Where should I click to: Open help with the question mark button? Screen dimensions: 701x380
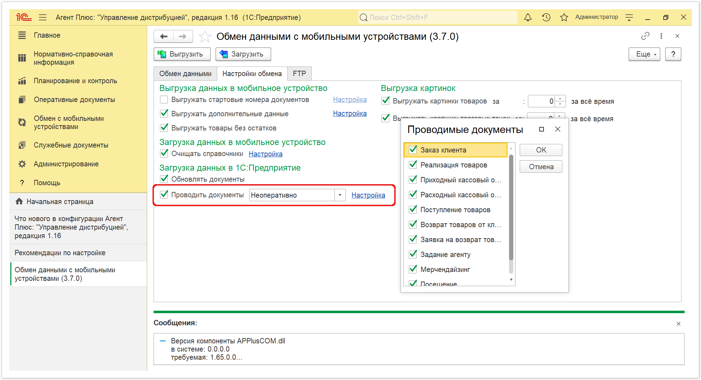tap(673, 54)
